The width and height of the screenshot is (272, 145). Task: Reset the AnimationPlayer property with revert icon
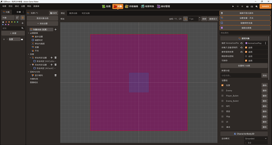tap(242, 43)
